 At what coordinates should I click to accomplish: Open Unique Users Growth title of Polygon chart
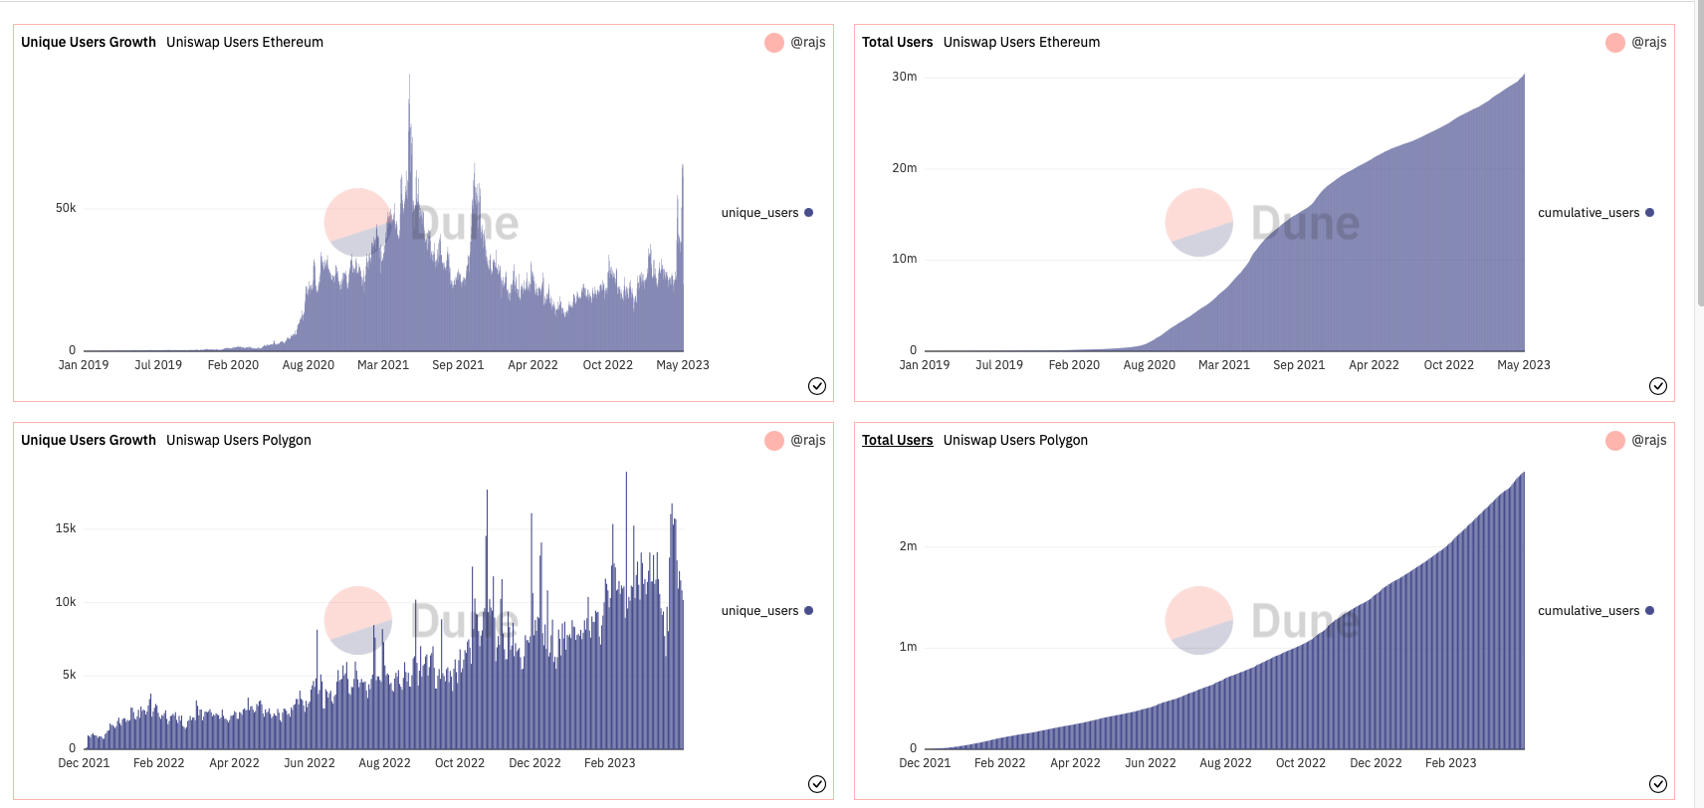(x=89, y=440)
